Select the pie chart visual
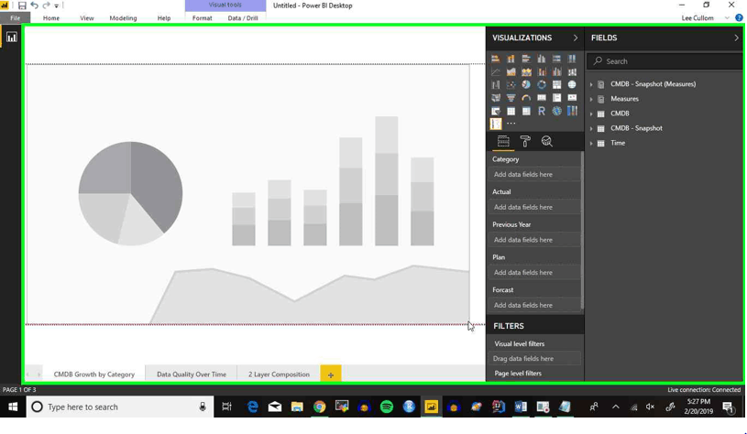 click(x=526, y=85)
